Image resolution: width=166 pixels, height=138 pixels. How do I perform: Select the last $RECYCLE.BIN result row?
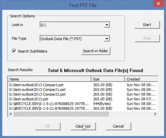[x=83, y=108]
